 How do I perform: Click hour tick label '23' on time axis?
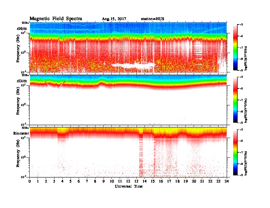pos(218,181)
